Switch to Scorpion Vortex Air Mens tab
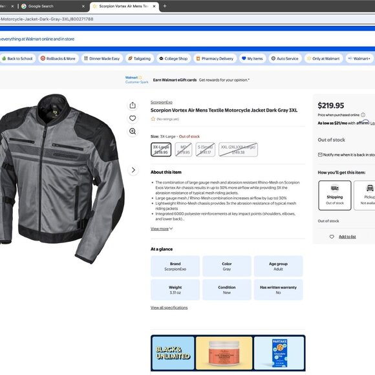The height and width of the screenshot is (375, 375). click(124, 6)
